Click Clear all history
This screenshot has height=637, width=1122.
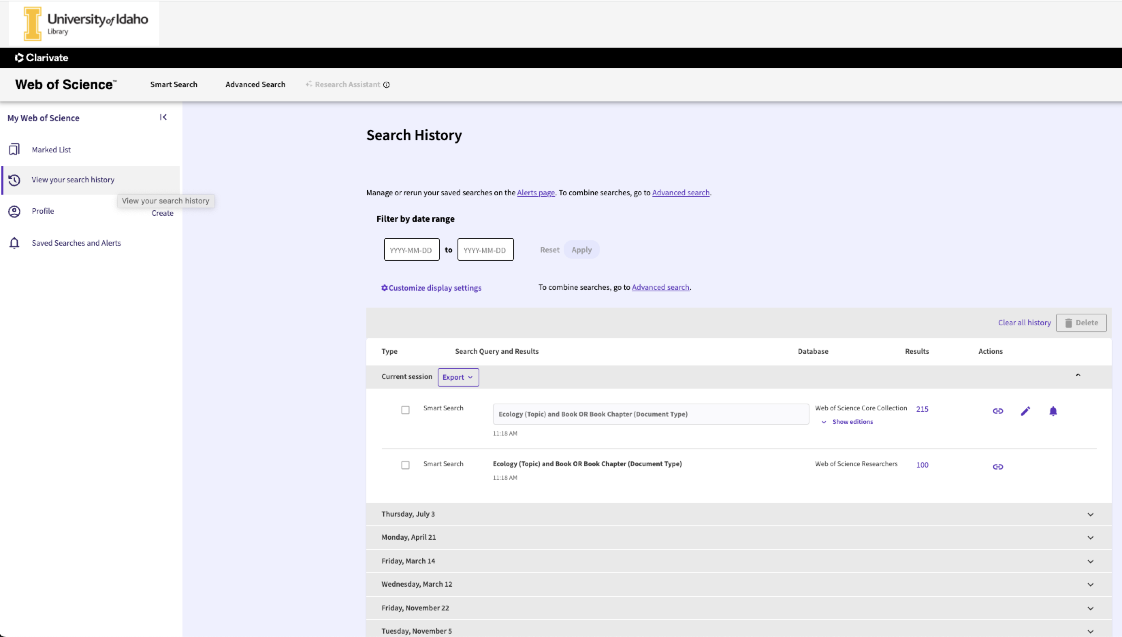(1024, 323)
